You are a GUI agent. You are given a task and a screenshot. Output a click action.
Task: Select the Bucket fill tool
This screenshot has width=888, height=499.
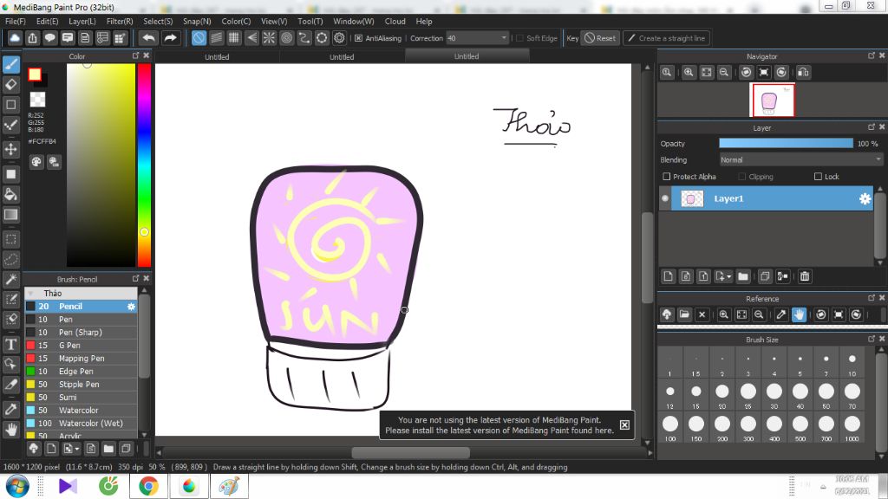10,194
